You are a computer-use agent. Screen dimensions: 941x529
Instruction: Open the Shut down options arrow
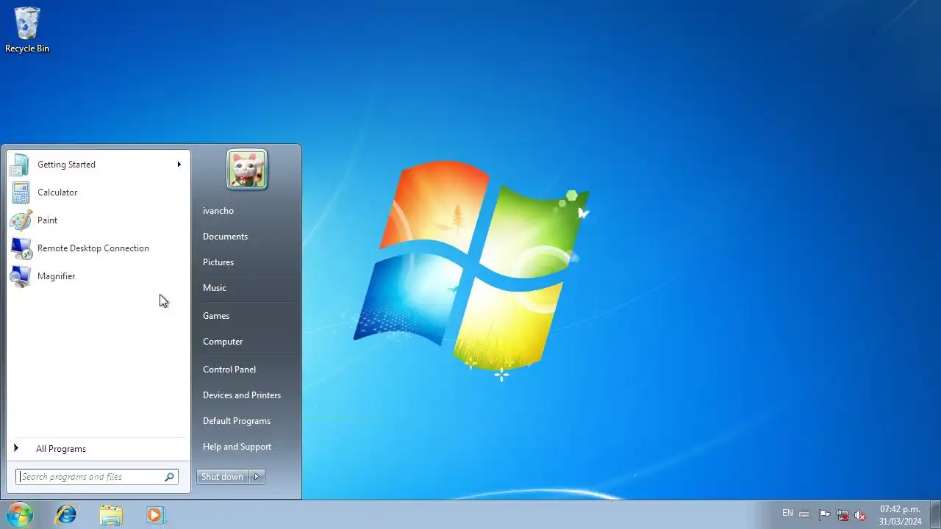pyautogui.click(x=257, y=477)
